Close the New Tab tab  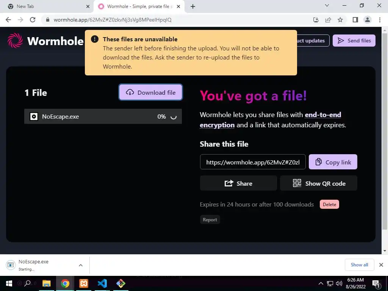(x=88, y=6)
